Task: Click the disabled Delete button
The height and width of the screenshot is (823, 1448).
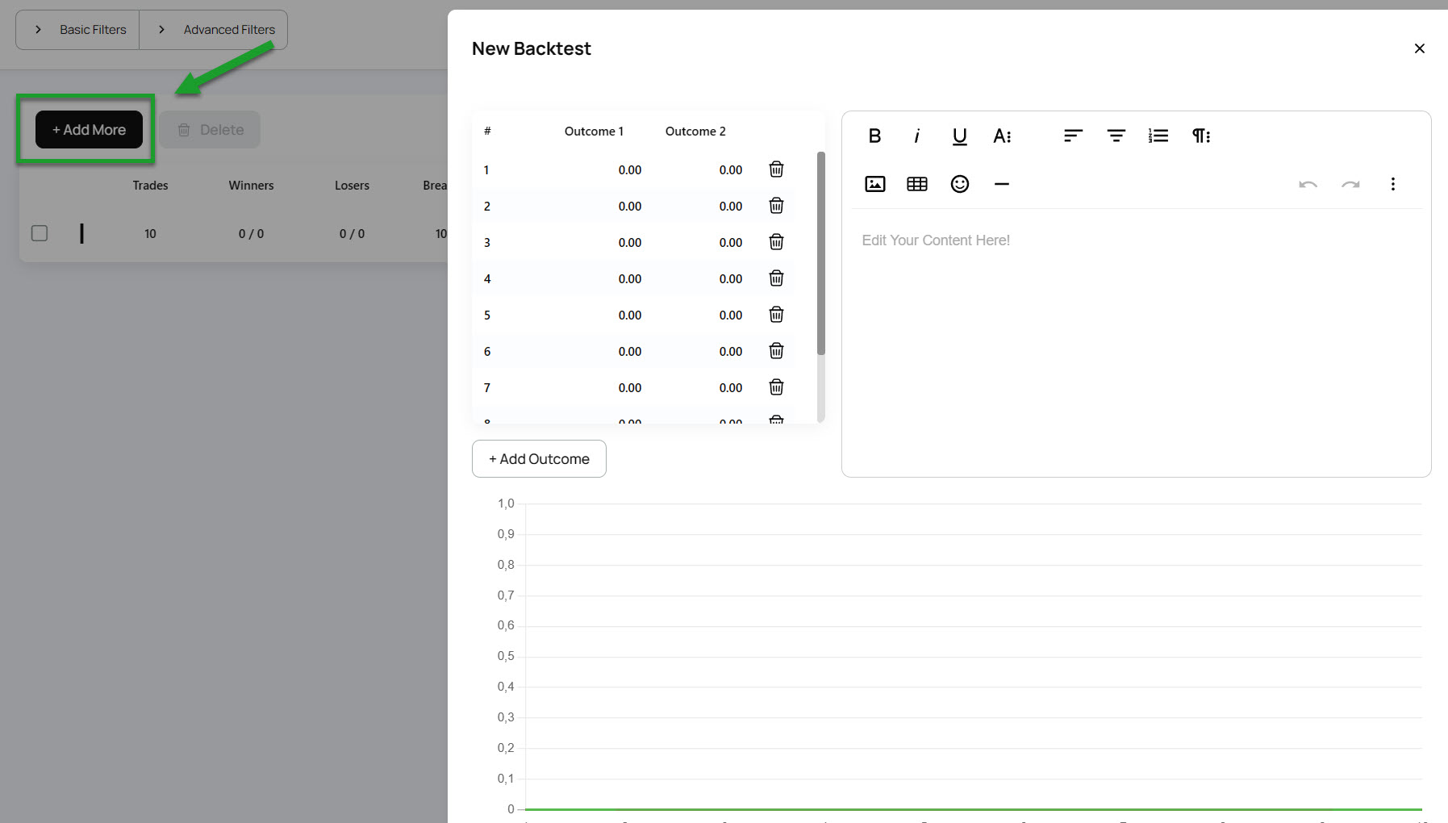Action: (x=210, y=130)
